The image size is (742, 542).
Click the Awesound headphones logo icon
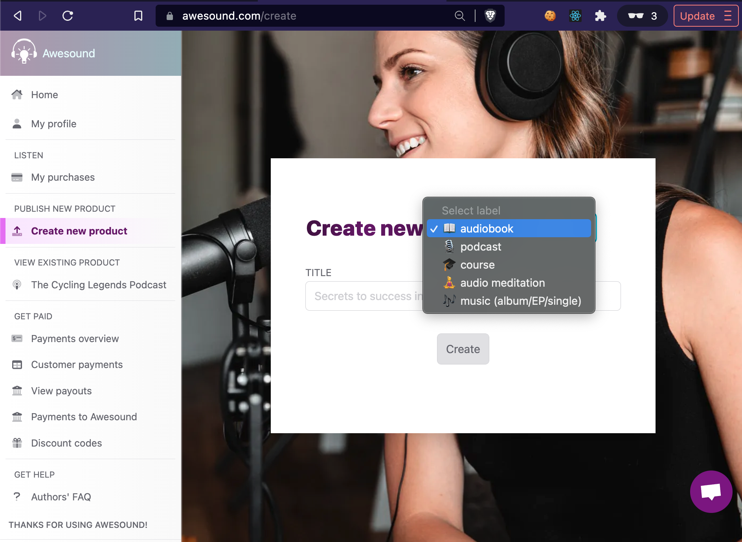24,52
